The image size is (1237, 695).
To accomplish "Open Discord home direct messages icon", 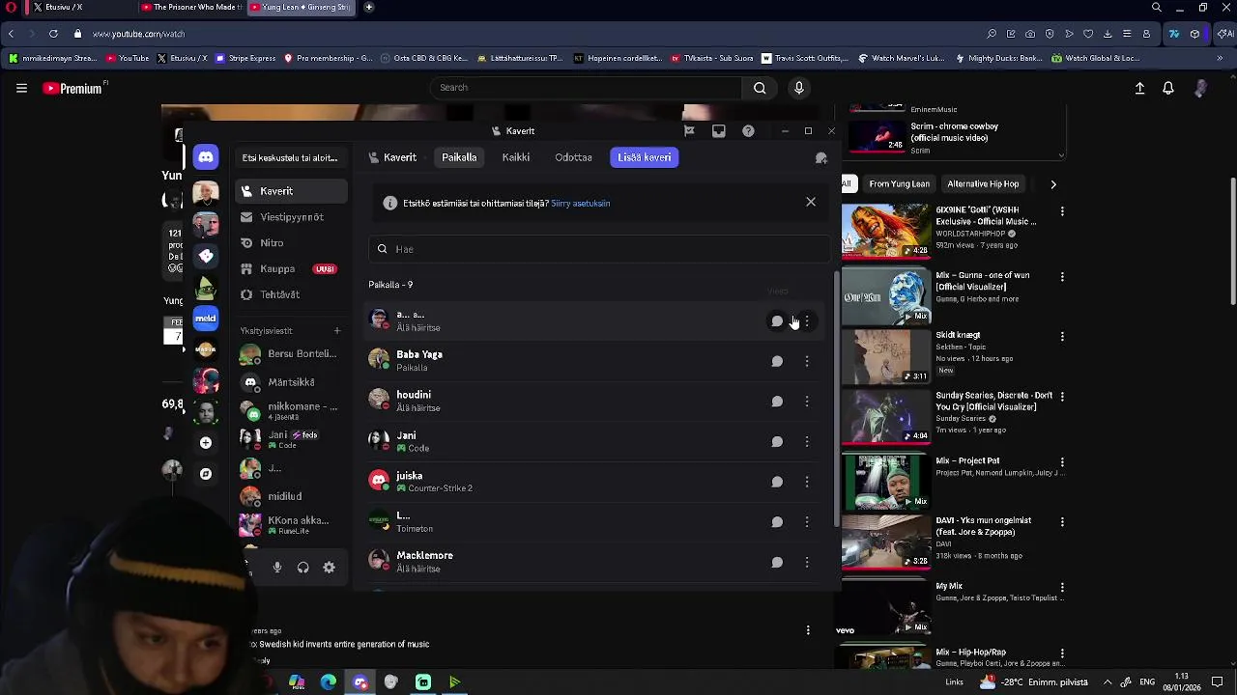I will pyautogui.click(x=205, y=156).
